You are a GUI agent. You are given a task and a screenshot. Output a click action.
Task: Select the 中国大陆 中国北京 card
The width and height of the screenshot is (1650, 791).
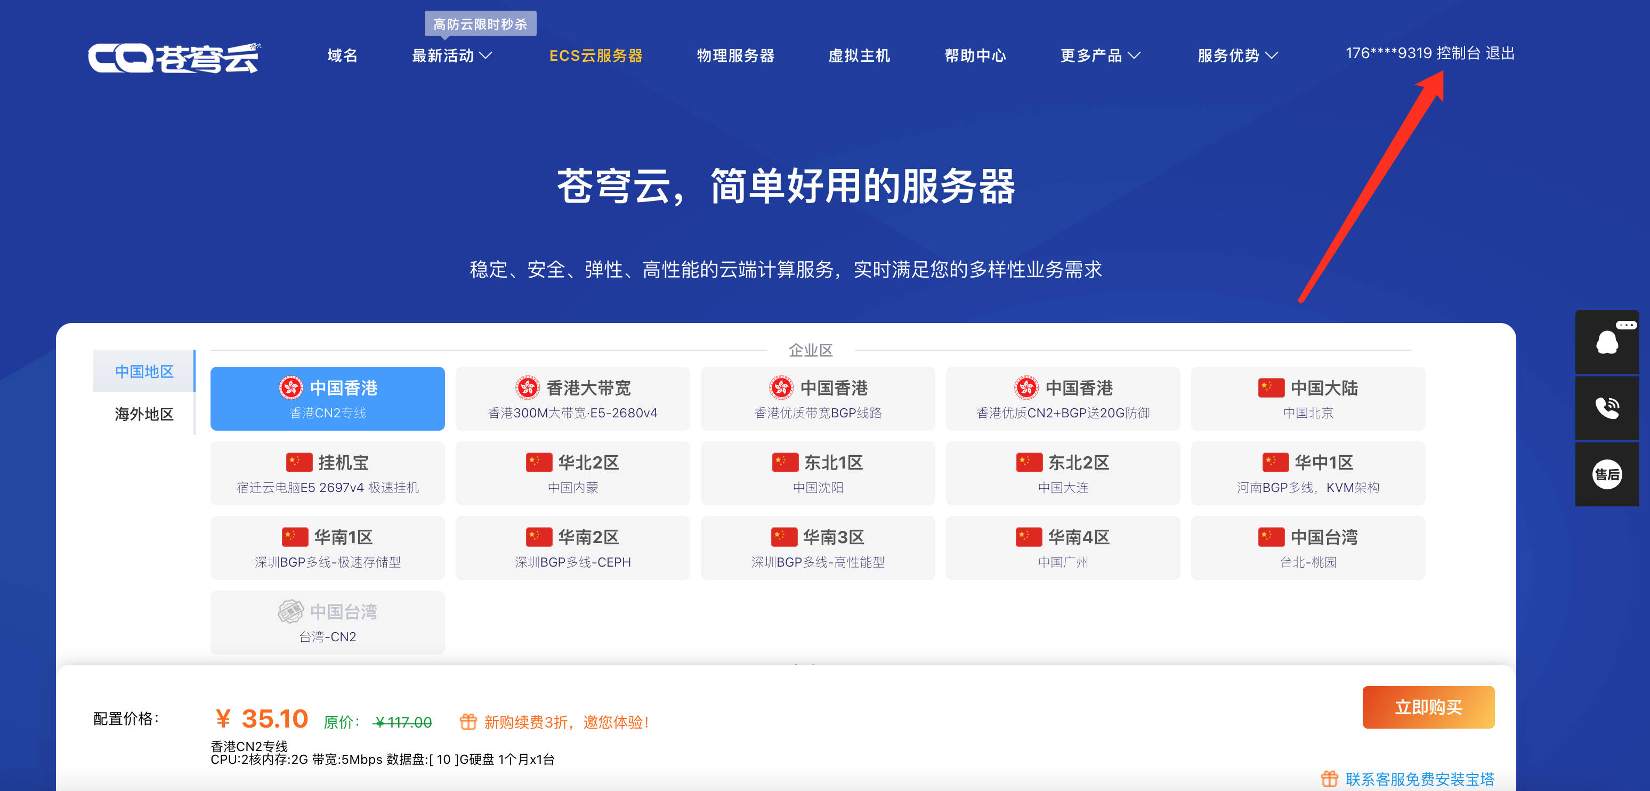coord(1308,398)
